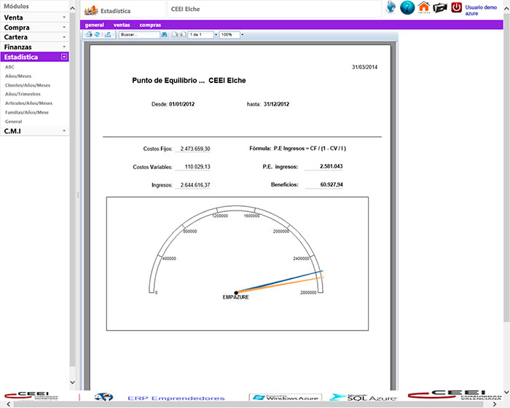The height and width of the screenshot is (408, 510).
Task: Click the binoculars search icon
Action: tap(165, 34)
